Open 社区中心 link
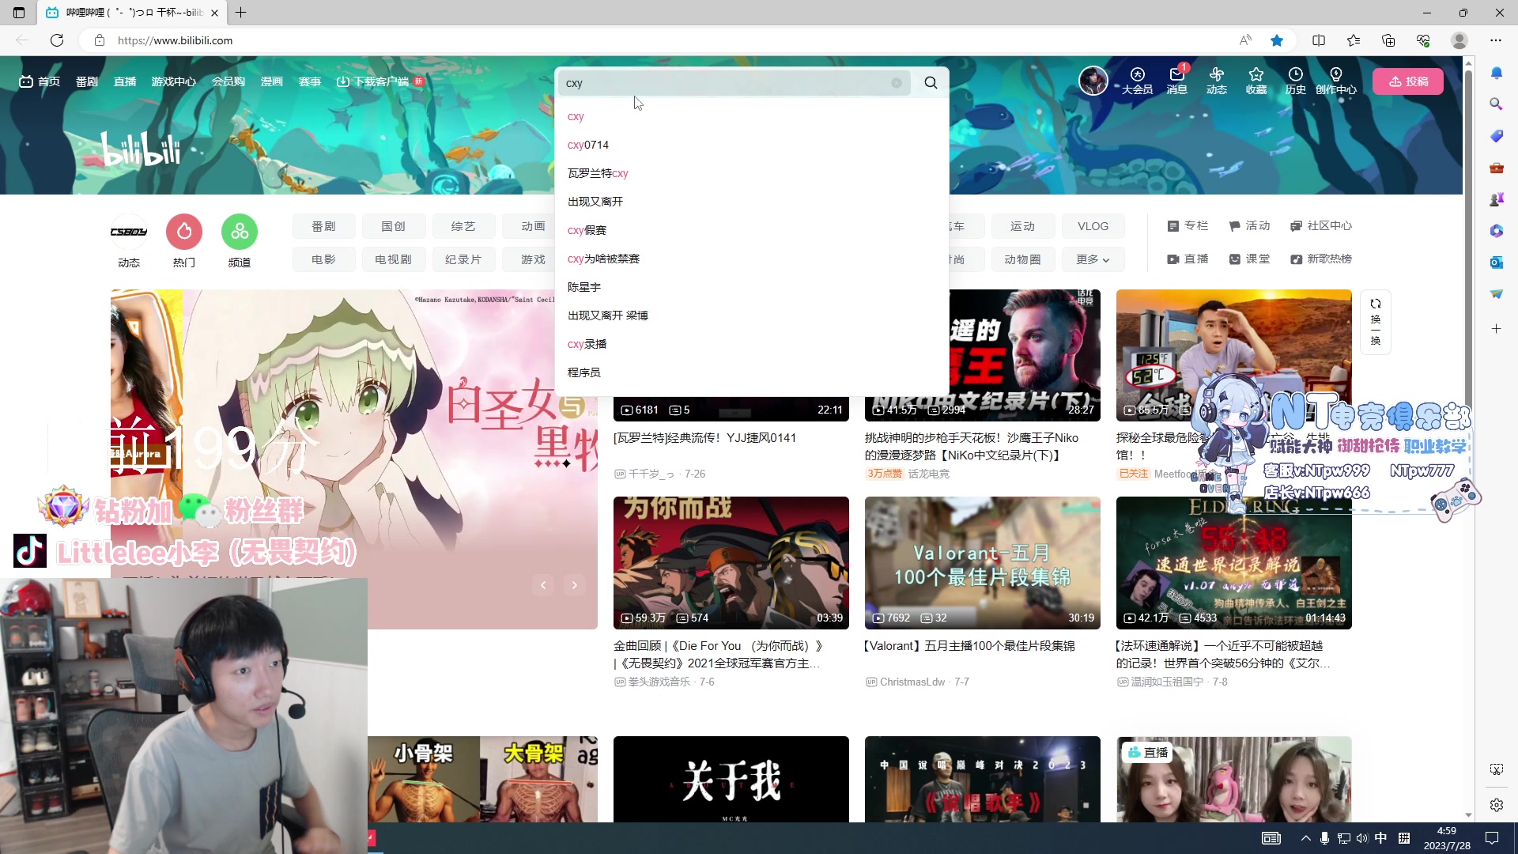 1321,226
